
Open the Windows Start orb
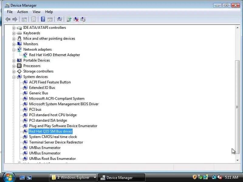pos(9,177)
